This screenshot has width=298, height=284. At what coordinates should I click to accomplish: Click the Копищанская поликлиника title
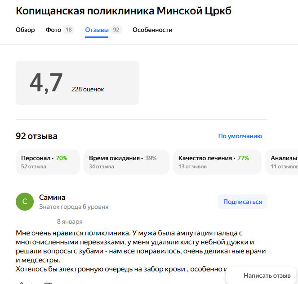pos(124,11)
